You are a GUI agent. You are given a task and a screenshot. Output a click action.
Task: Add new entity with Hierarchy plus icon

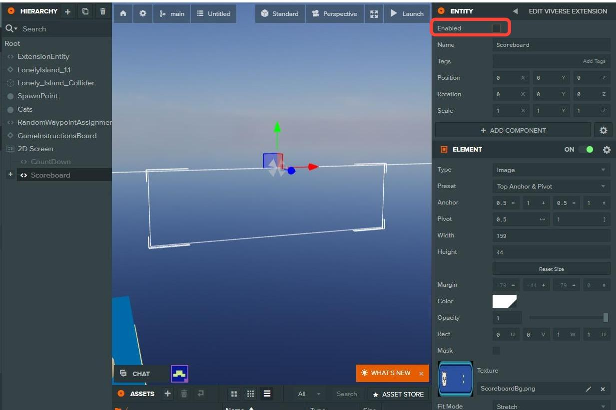coord(68,11)
